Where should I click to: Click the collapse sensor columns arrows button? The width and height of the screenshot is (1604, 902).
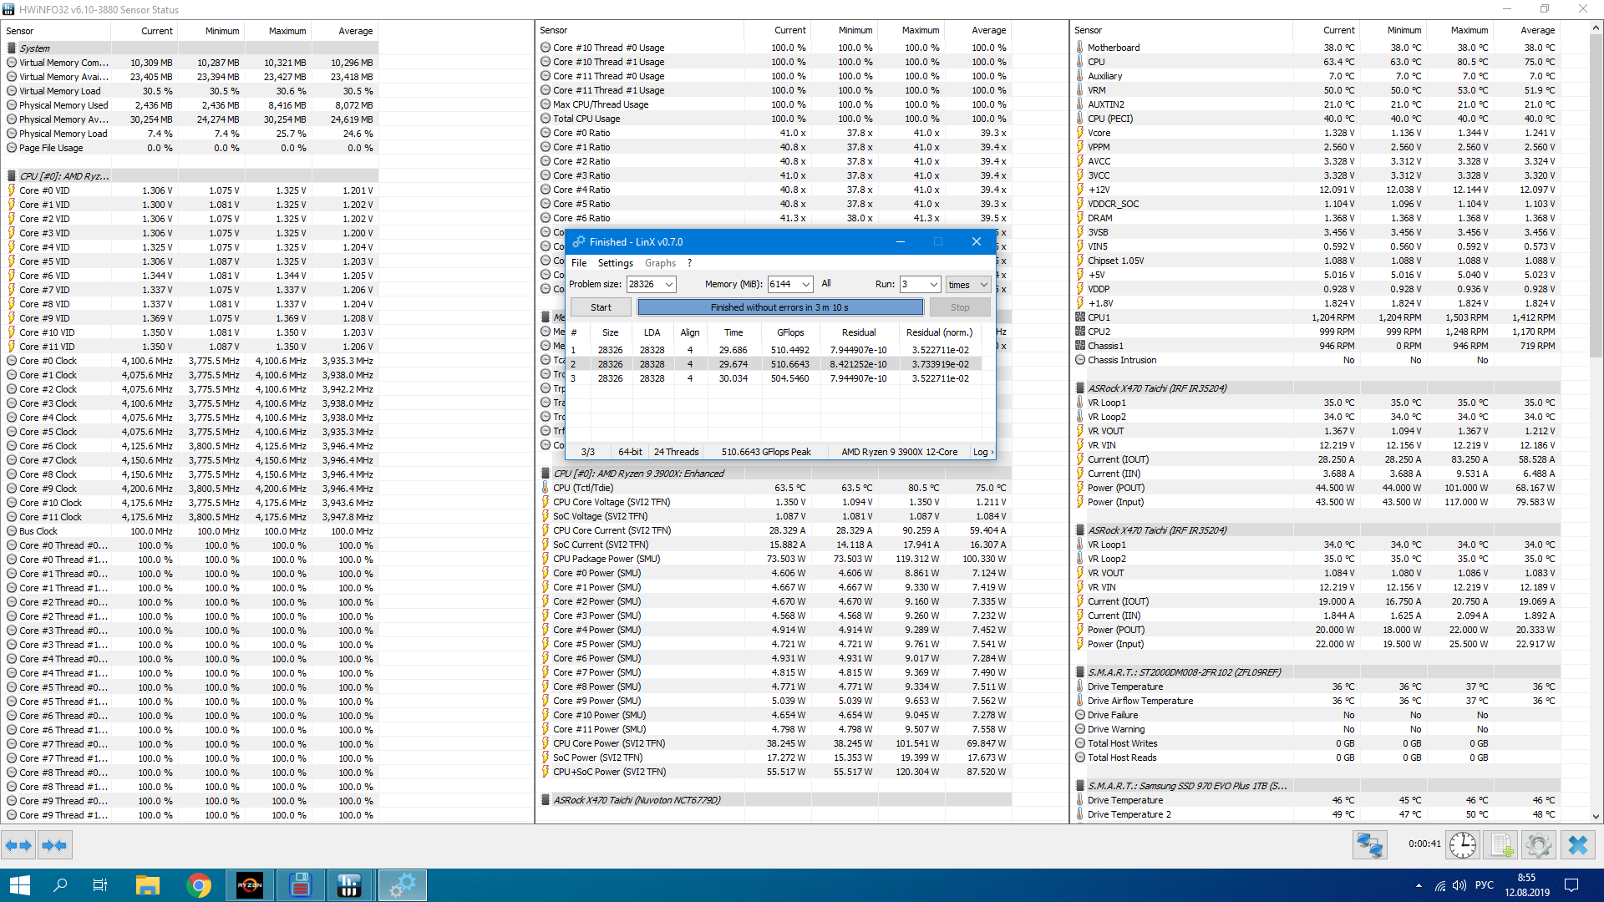[x=54, y=845]
